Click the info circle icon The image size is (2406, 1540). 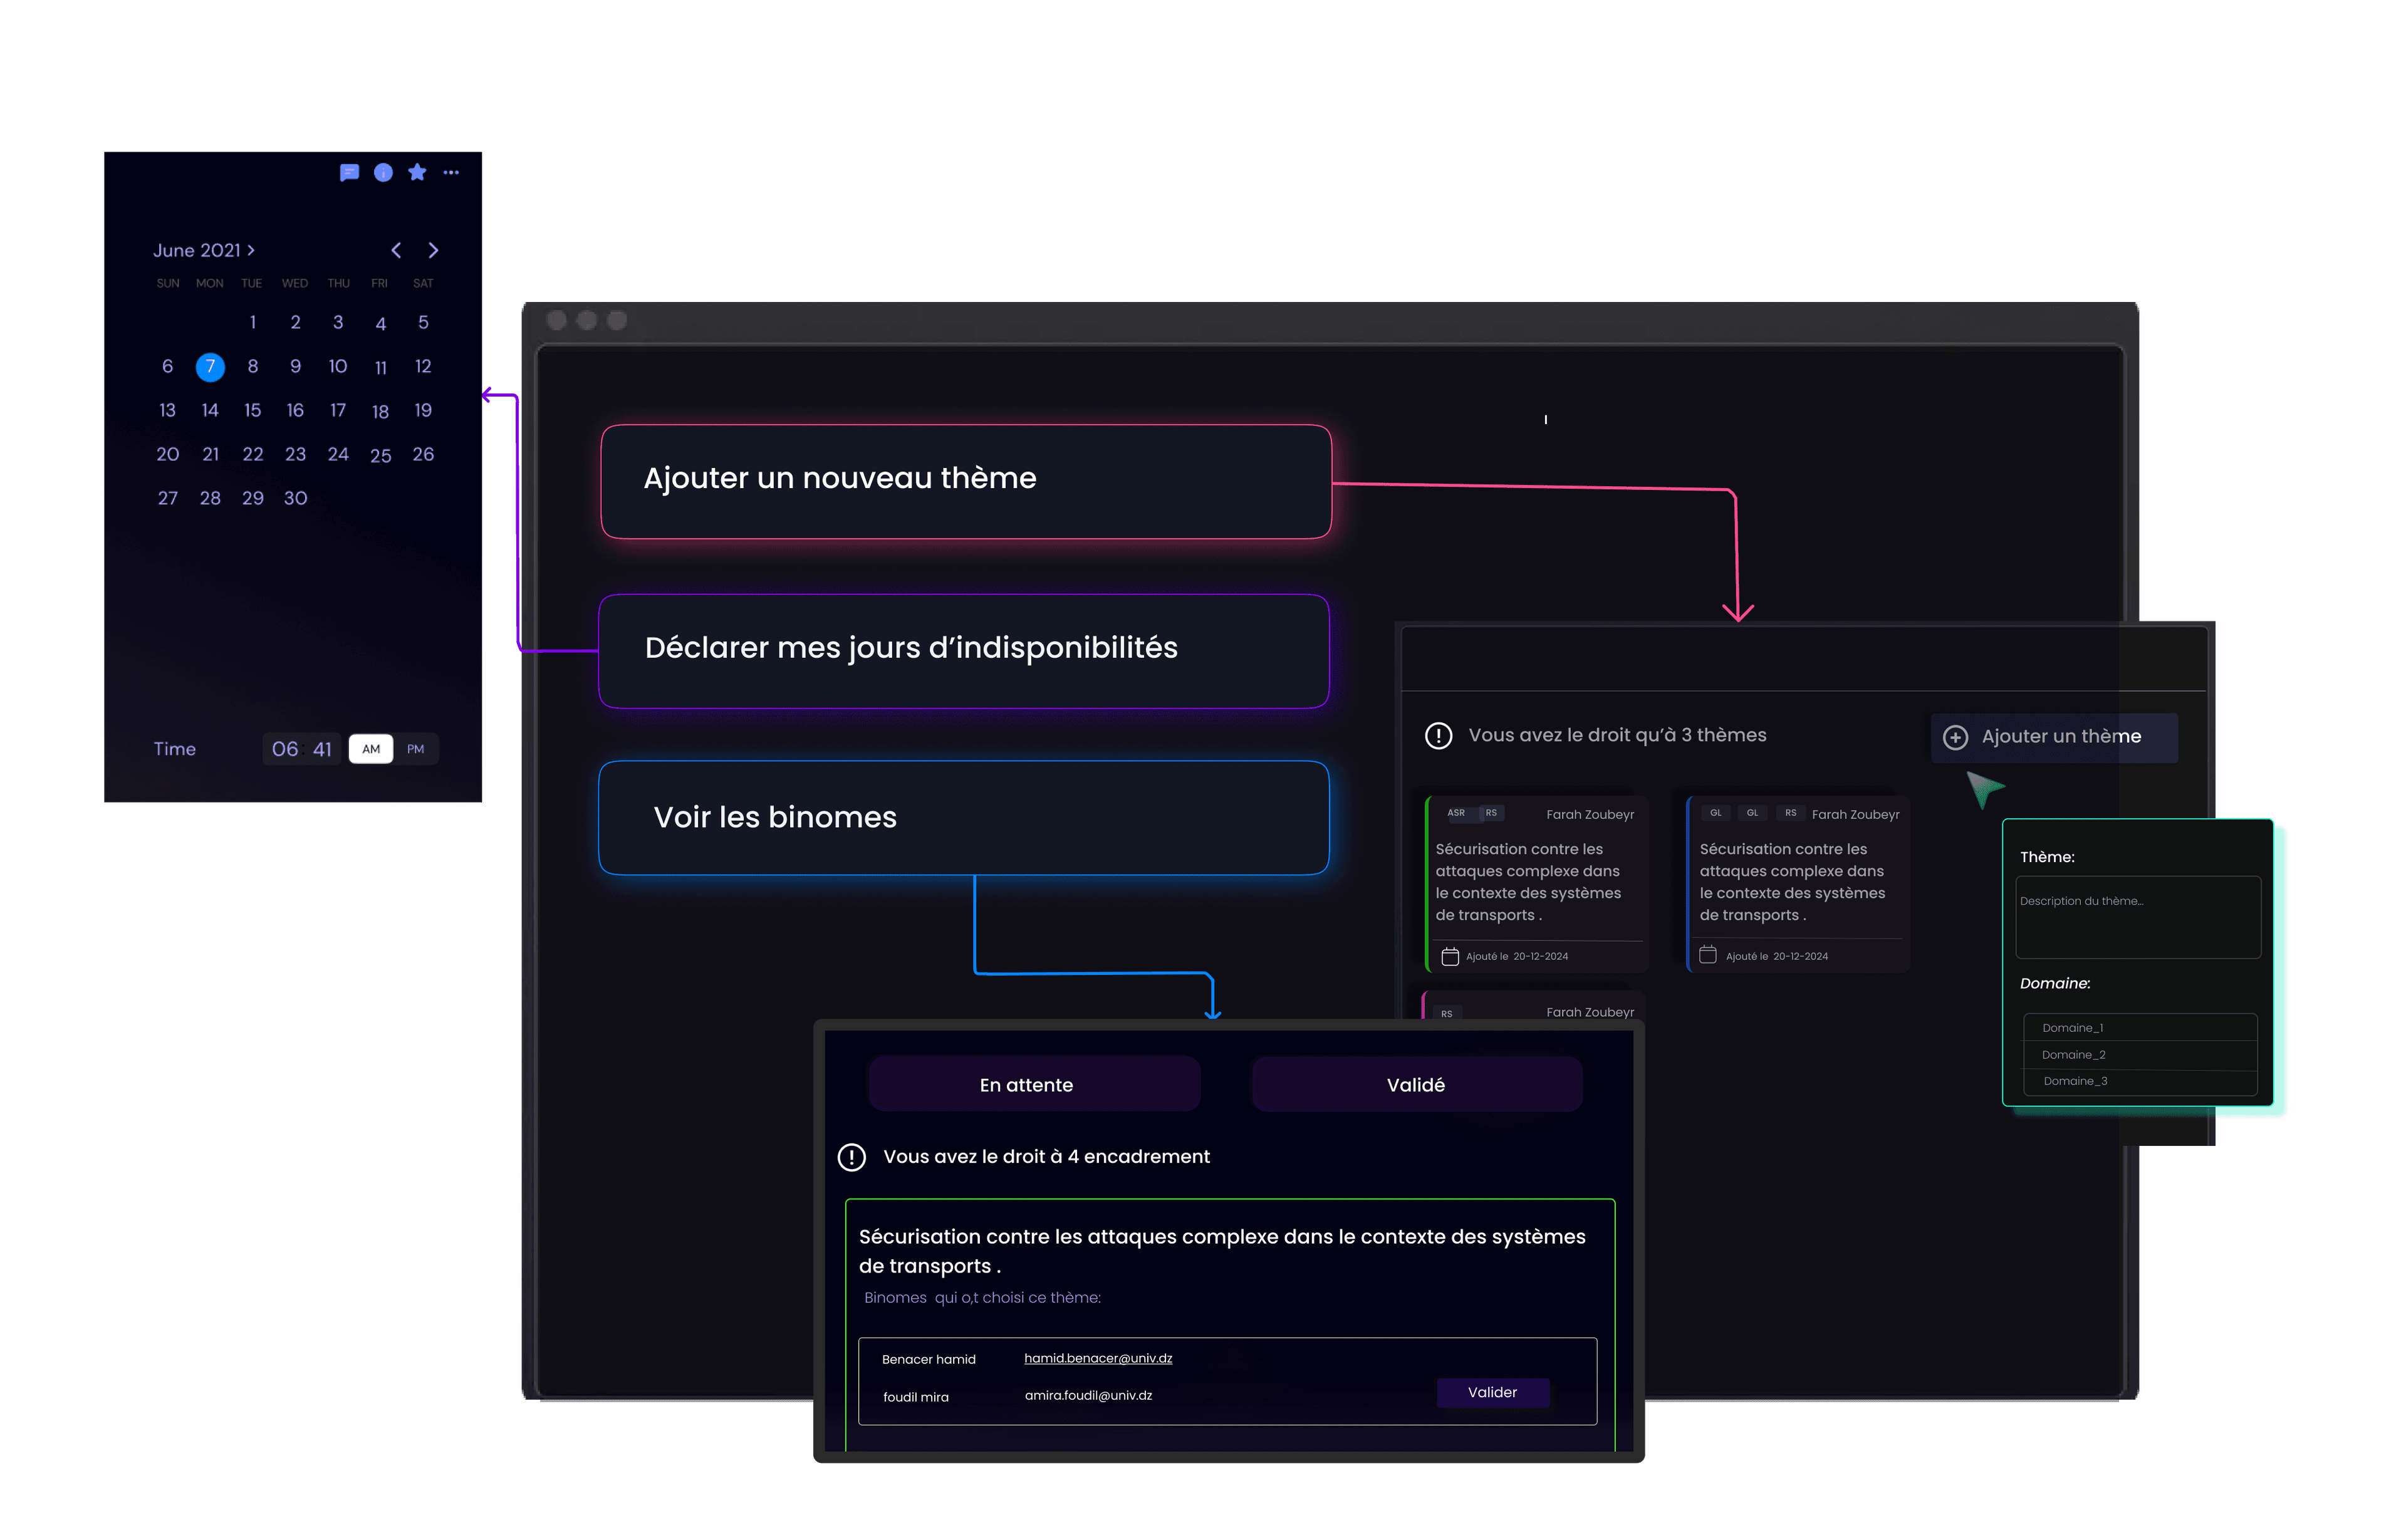(383, 172)
